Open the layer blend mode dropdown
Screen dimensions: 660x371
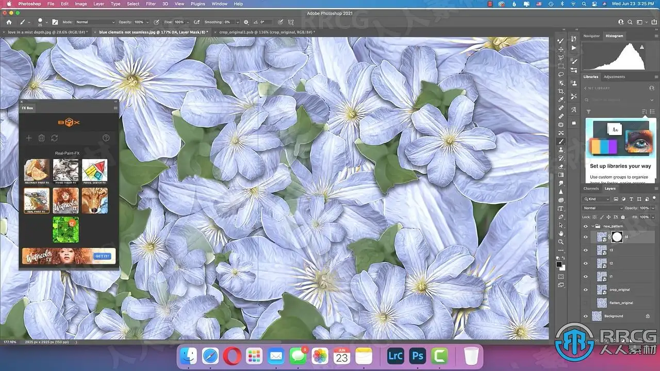tap(602, 208)
